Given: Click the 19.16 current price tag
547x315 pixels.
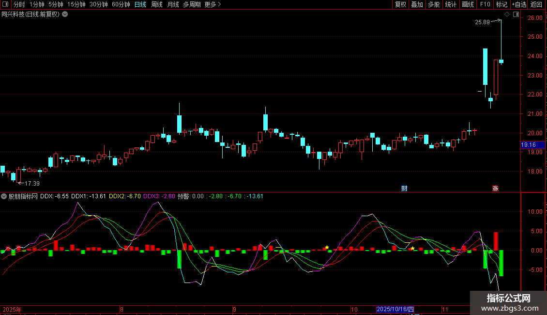Looking at the screenshot, I should coord(532,145).
